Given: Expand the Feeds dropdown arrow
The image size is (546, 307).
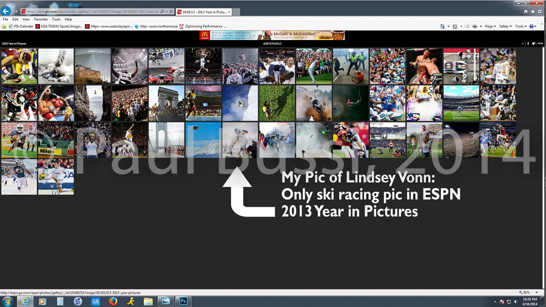Looking at the screenshot, I should coord(461,26).
